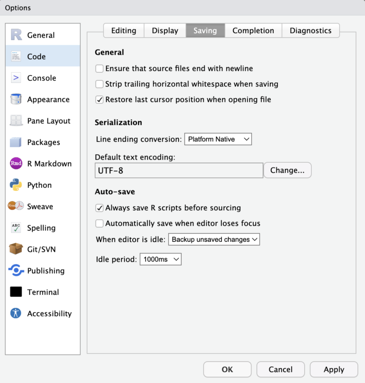365x383 pixels.
Task: Expand the When editor is idle dropdown
Action: click(x=214, y=239)
